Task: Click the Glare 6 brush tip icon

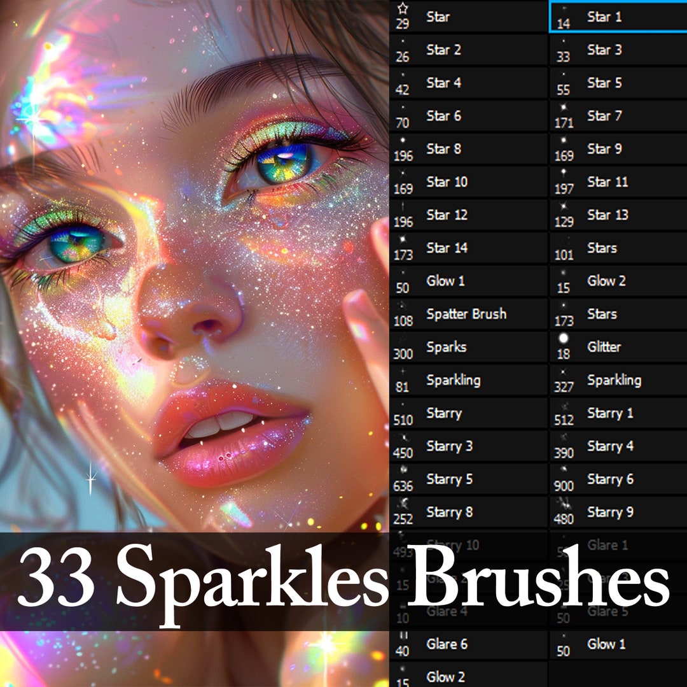Action: pos(402,641)
